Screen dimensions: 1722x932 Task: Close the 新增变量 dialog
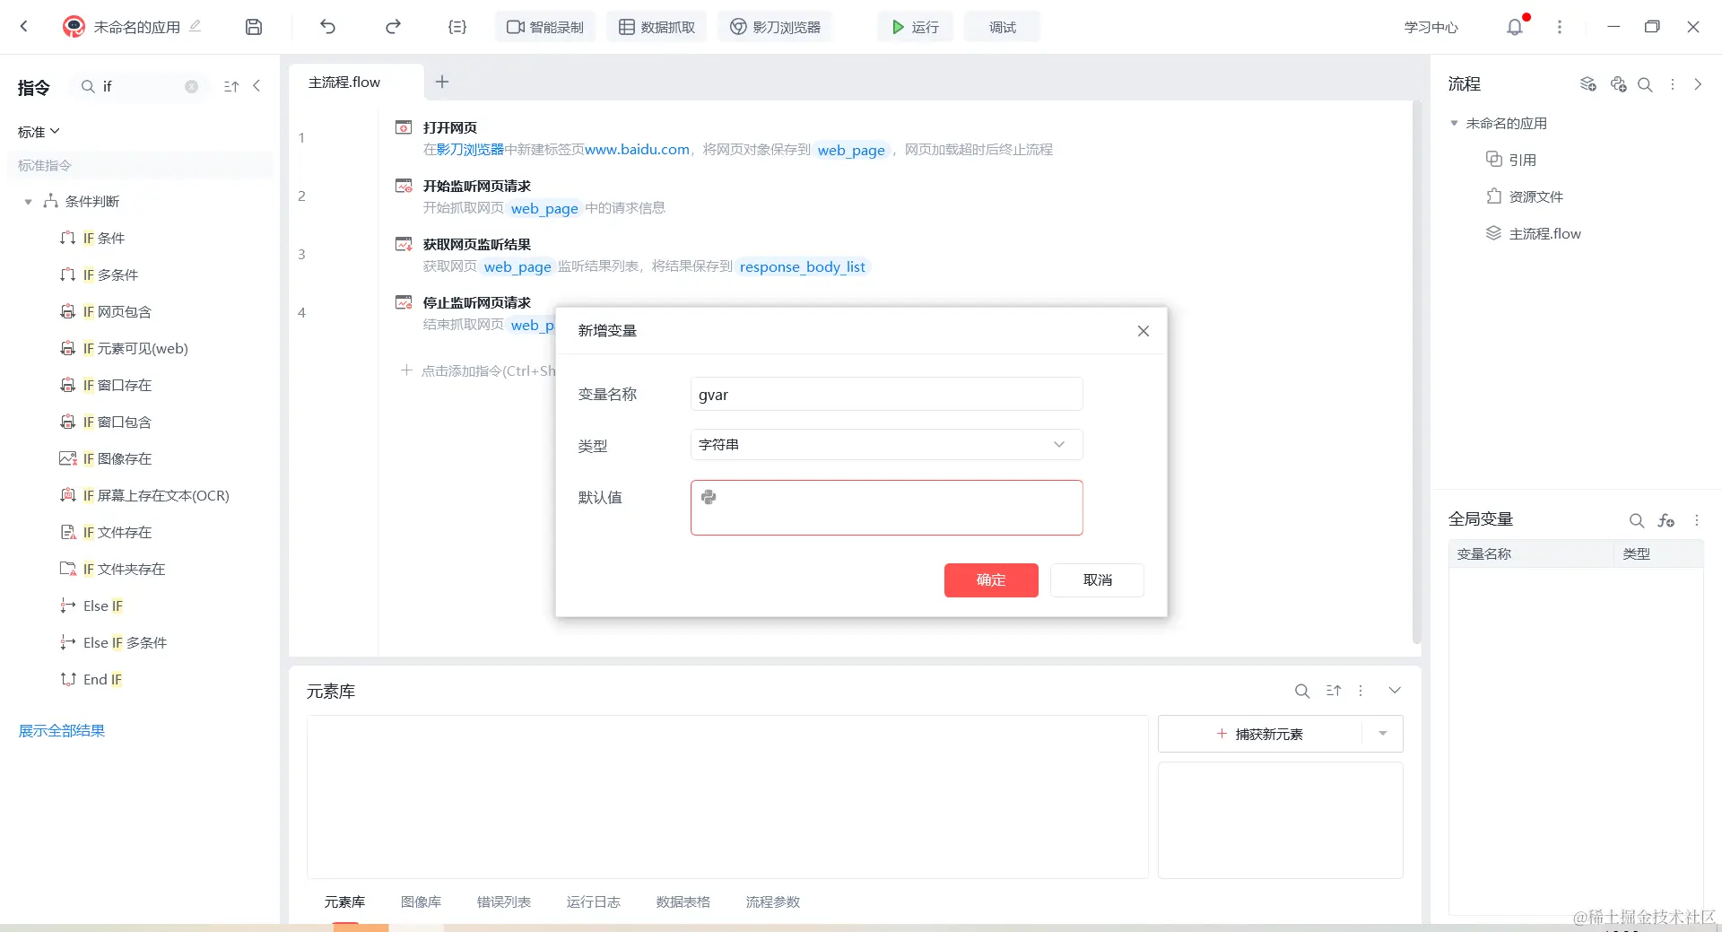[x=1144, y=331]
